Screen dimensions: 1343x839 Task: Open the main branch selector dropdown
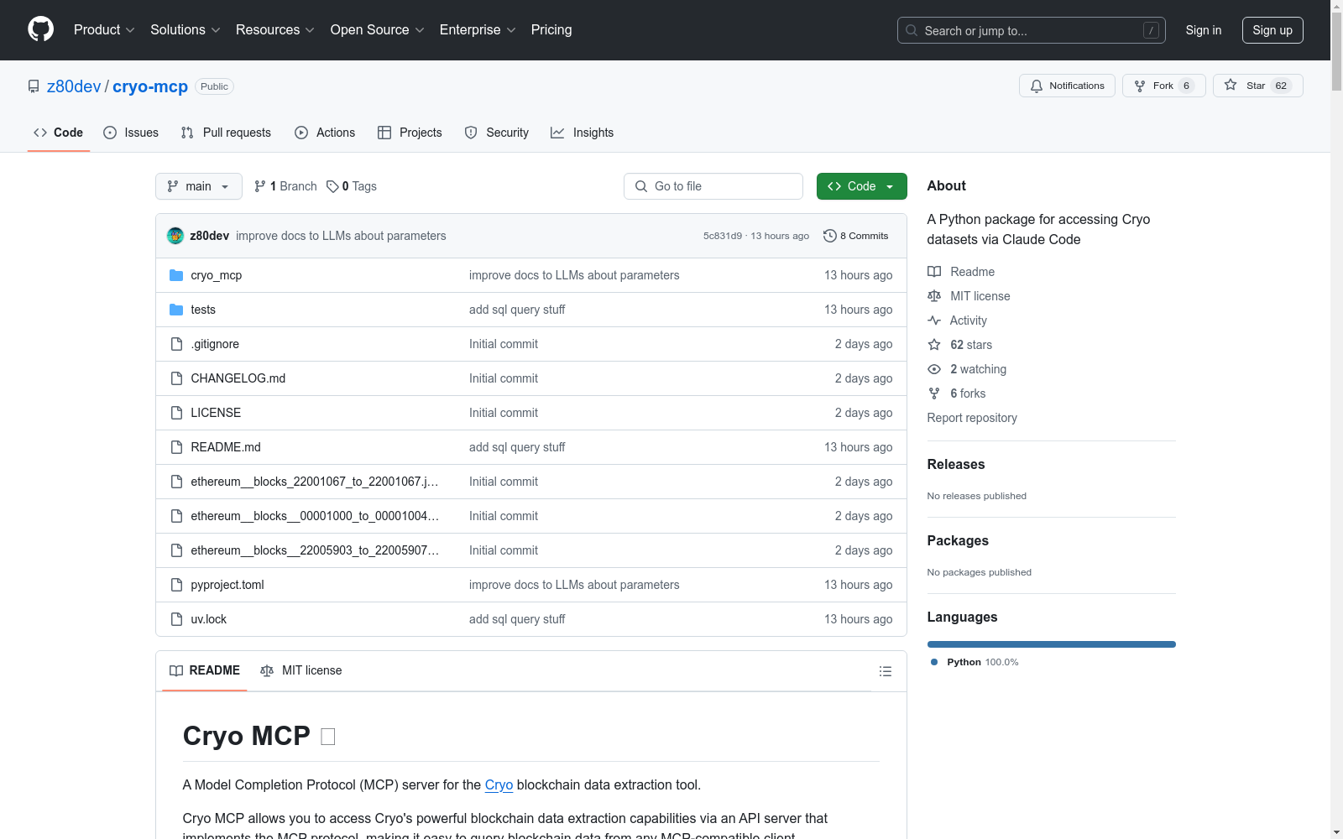pos(199,186)
